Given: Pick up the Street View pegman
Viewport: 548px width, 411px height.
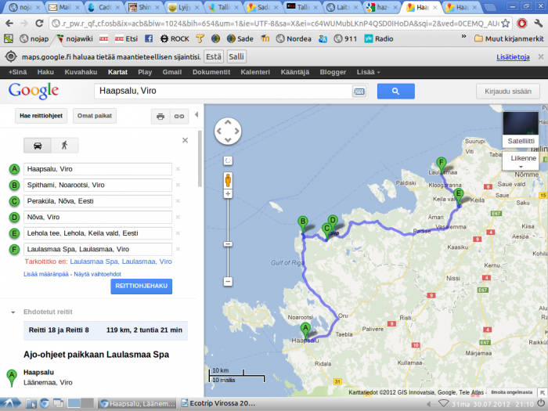Looking at the screenshot, I should pyautogui.click(x=228, y=179).
